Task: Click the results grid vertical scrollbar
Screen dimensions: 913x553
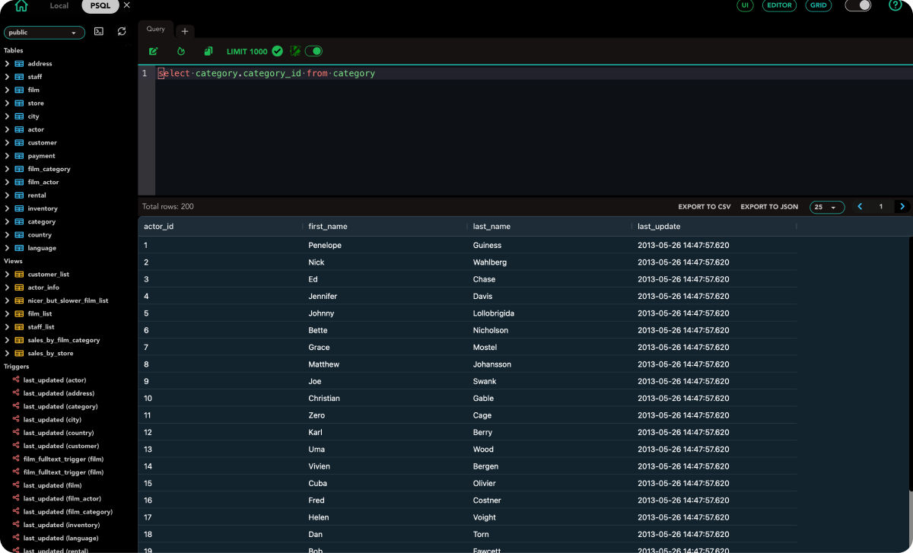Action: (910, 394)
